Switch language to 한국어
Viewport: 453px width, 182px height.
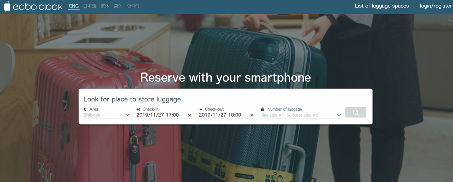click(133, 6)
